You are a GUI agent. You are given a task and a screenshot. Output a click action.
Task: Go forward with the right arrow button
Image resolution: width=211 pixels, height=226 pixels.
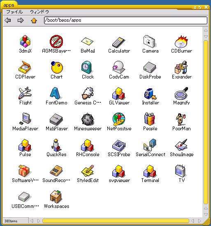tap(21, 20)
